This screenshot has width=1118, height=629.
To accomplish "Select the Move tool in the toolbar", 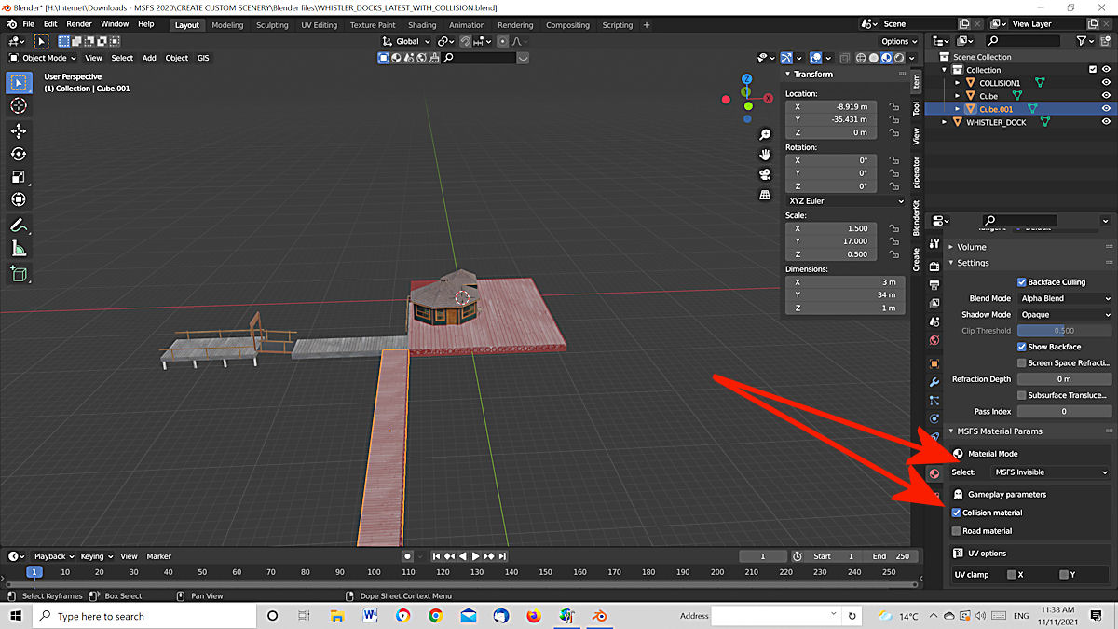I will pyautogui.click(x=19, y=130).
